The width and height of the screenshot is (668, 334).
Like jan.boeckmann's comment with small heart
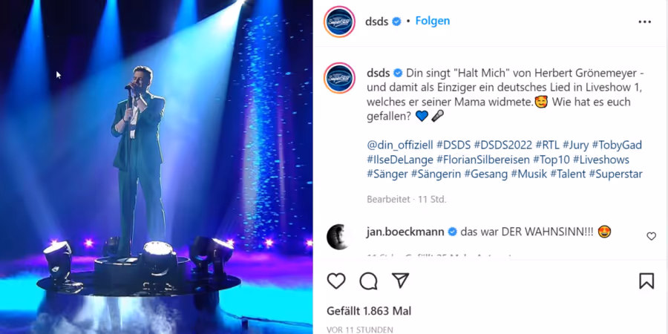(652, 236)
